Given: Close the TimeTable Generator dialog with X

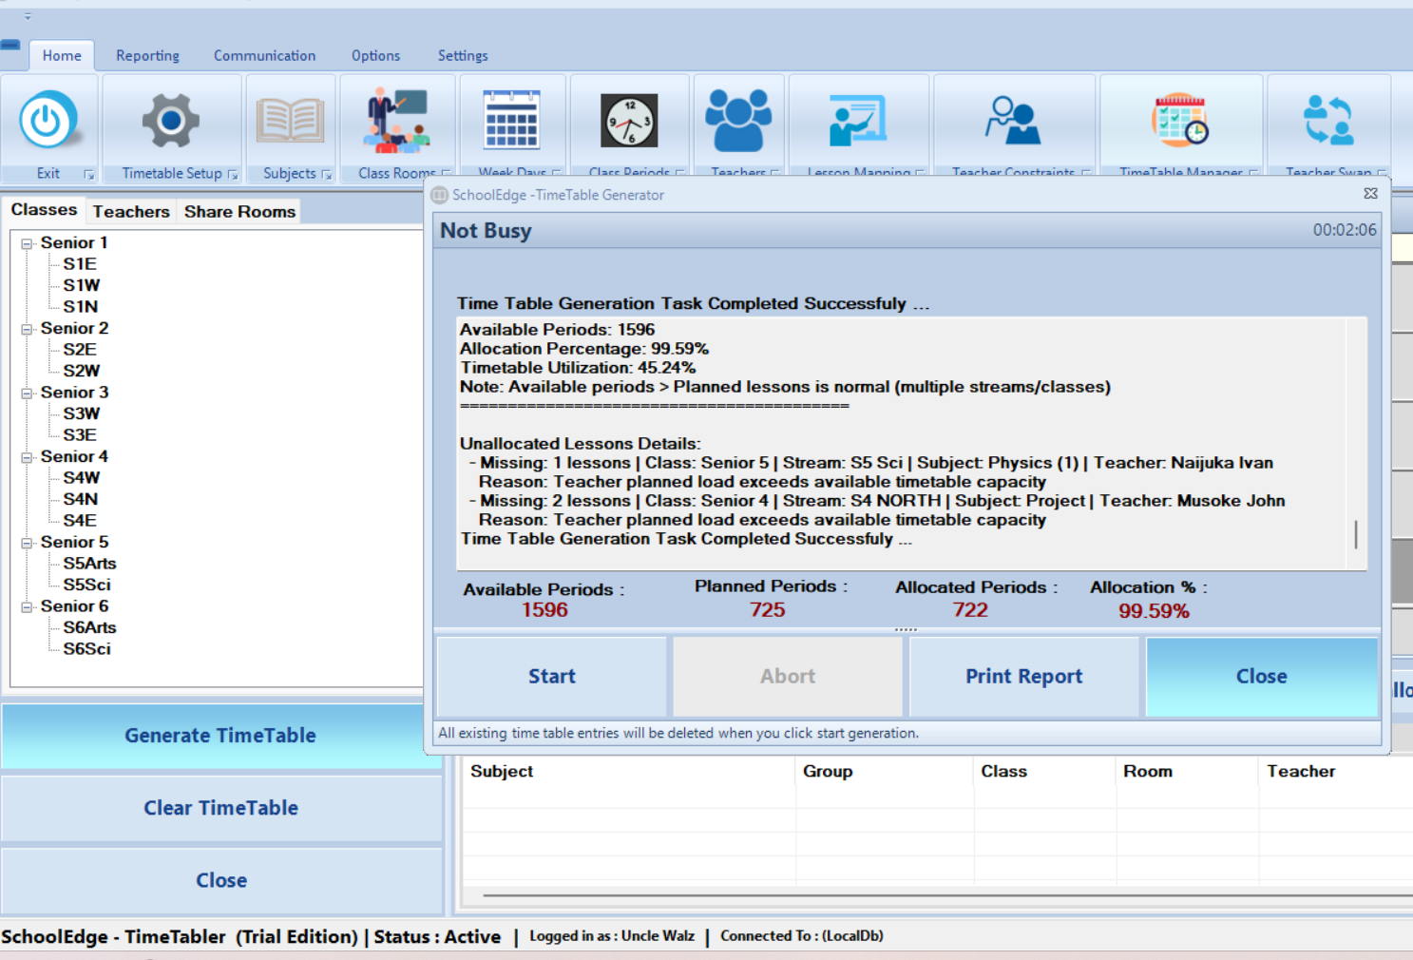Looking at the screenshot, I should [1370, 194].
